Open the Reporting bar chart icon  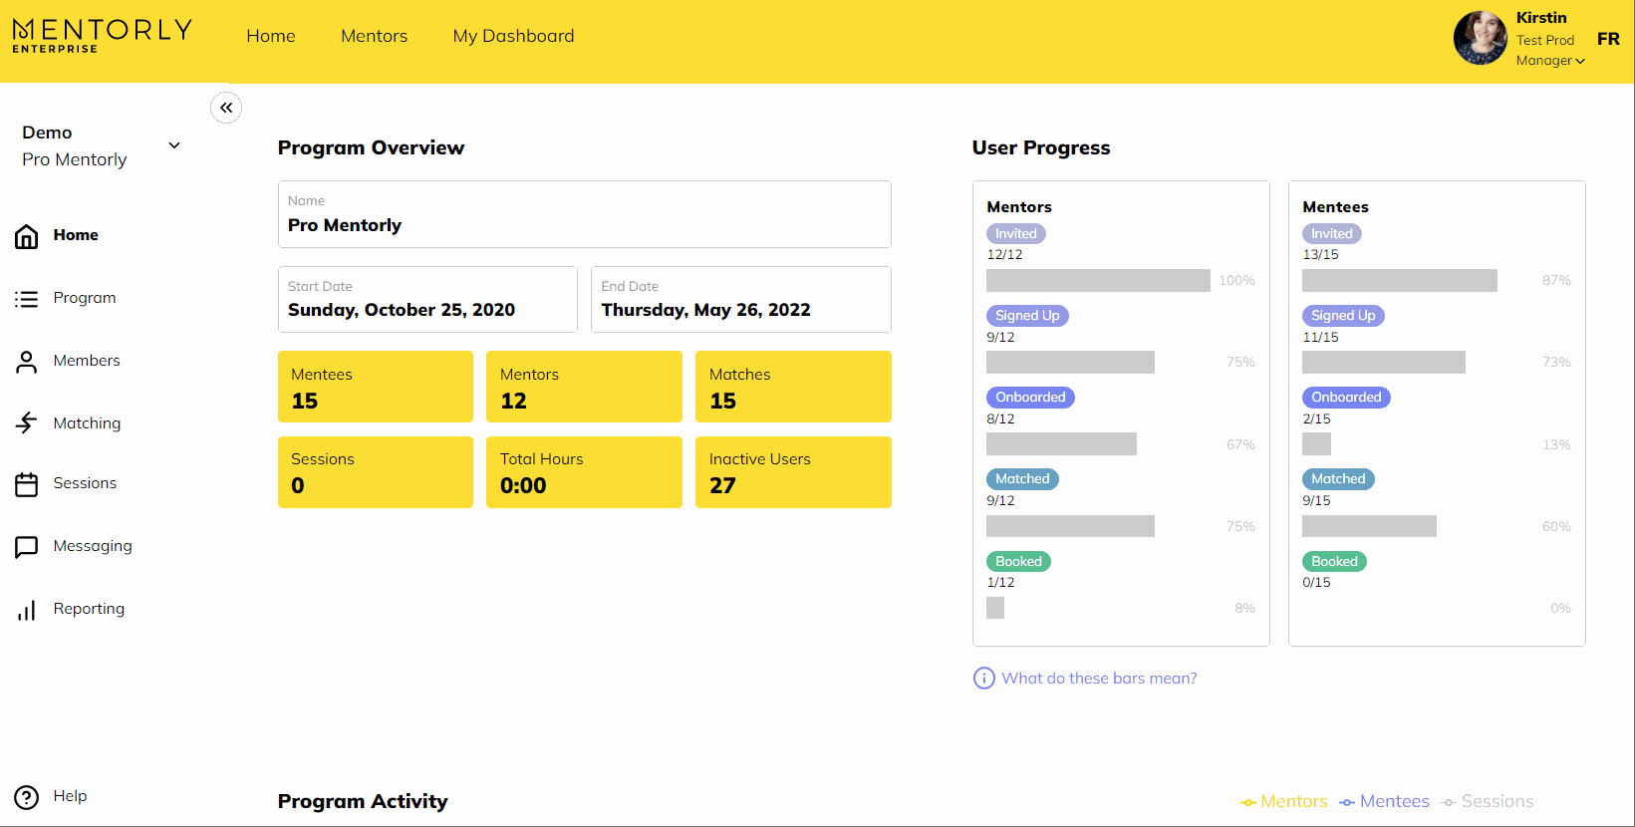(27, 610)
